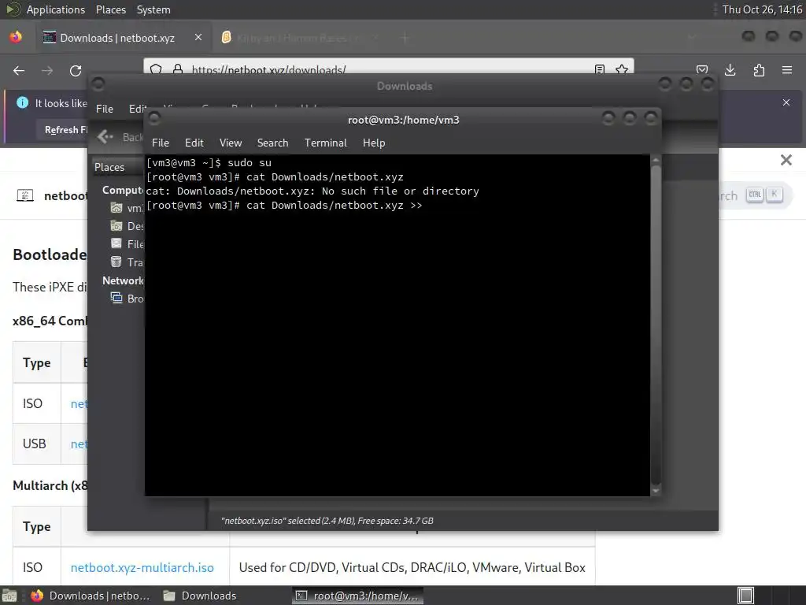Click the tracking protection shield icon

tap(157, 69)
